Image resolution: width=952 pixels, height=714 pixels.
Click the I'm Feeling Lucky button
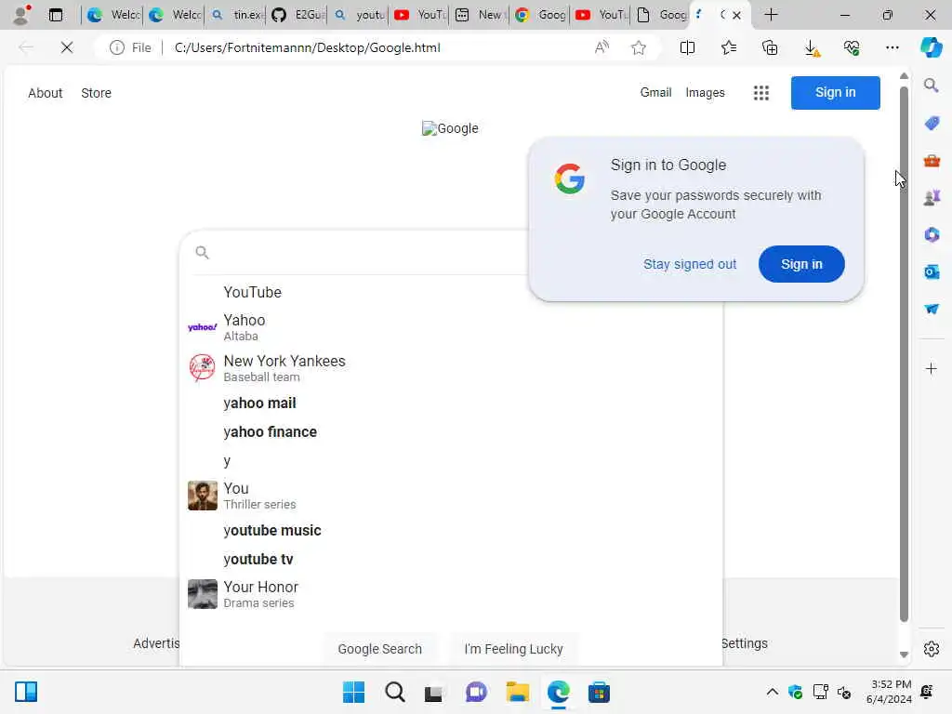tap(513, 649)
